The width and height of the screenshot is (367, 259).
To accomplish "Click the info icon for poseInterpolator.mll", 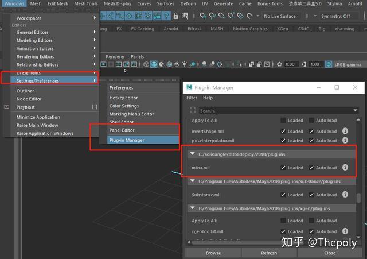I will (345, 140).
